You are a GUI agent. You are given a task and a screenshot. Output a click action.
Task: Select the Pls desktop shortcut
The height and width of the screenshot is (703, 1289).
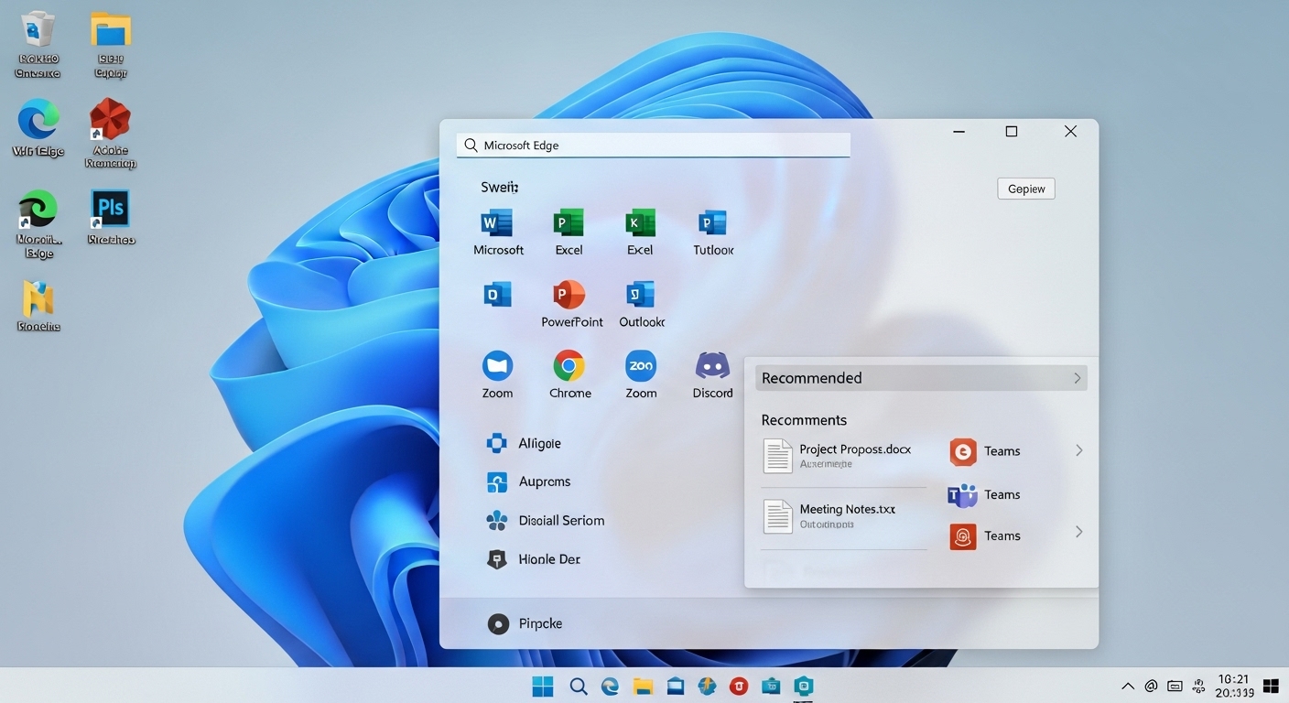(111, 218)
